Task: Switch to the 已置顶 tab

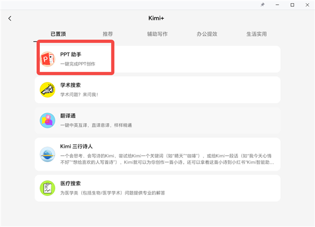Action: [58, 34]
